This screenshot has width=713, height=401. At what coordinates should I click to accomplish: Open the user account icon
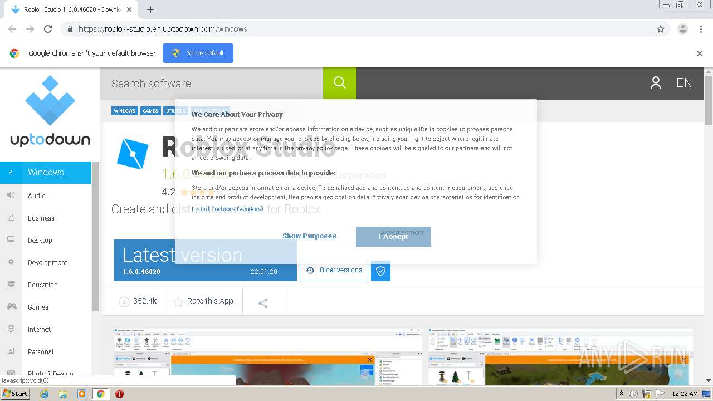pyautogui.click(x=656, y=83)
